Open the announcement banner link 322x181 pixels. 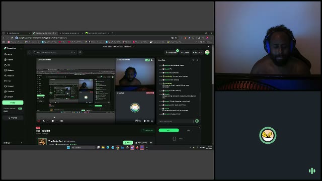pos(118,47)
